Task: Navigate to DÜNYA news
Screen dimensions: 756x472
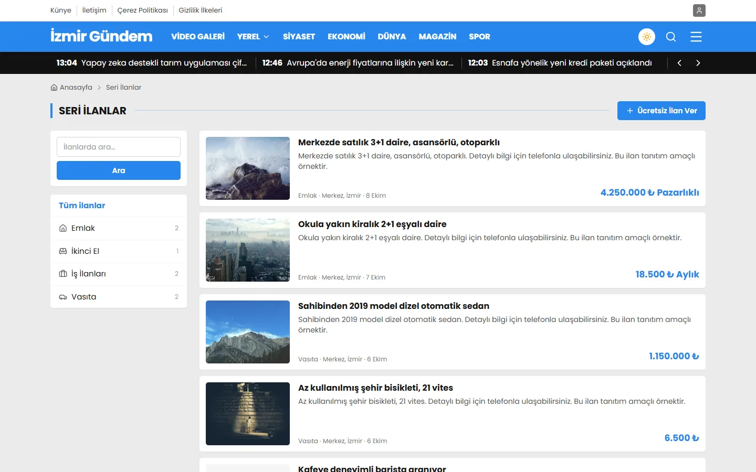Action: (392, 37)
